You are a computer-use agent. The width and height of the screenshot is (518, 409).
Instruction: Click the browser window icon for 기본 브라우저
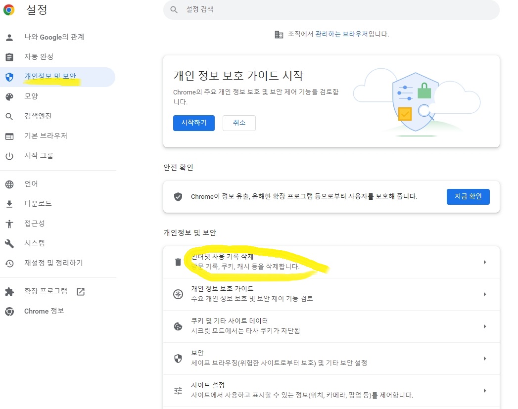[x=9, y=136]
